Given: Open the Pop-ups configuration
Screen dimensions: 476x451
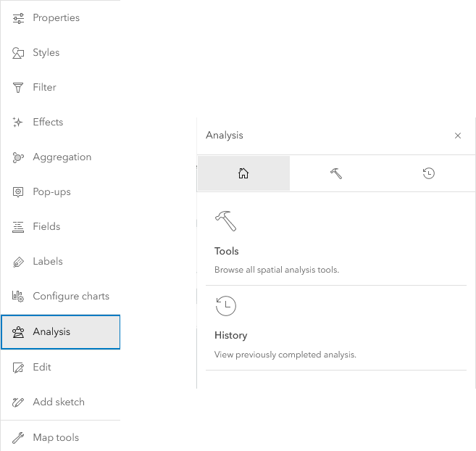Looking at the screenshot, I should pyautogui.click(x=51, y=191).
